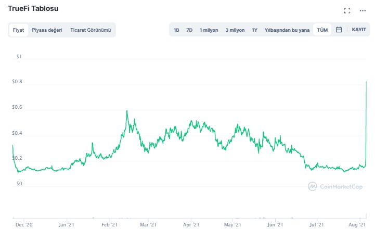This screenshot has height=229, width=375.
Task: Click the $1 price axis label
Action: [19, 57]
